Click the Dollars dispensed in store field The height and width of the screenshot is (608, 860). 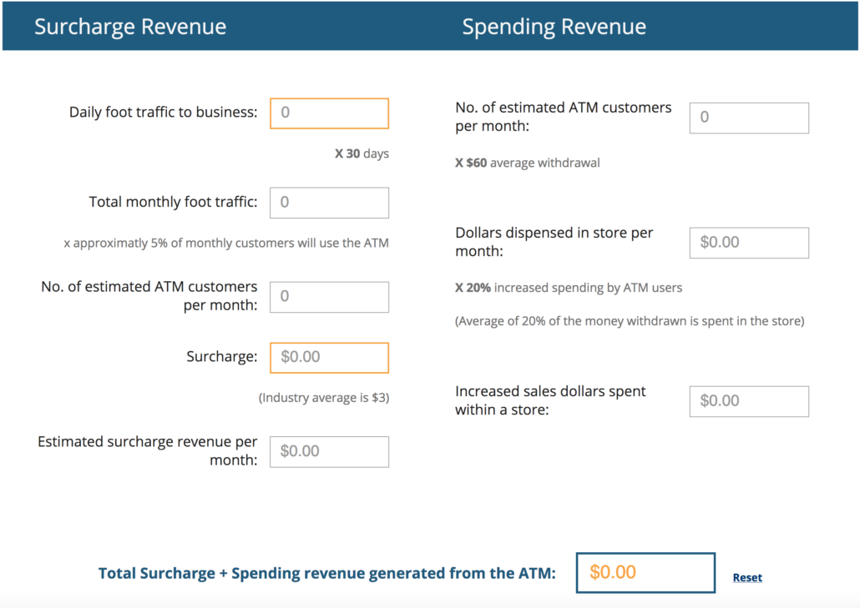tap(748, 243)
